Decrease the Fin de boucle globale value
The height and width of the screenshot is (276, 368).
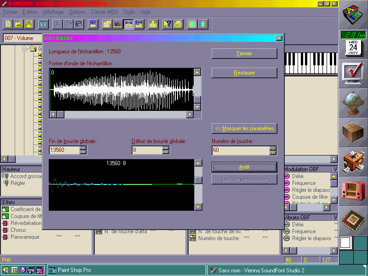[83, 152]
